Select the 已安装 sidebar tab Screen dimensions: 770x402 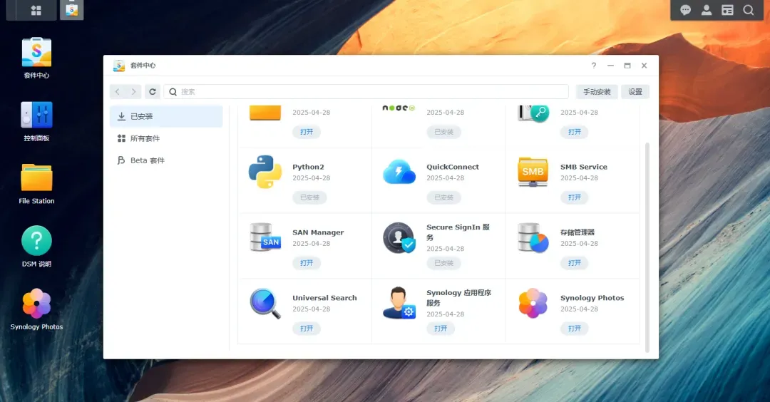coord(166,116)
